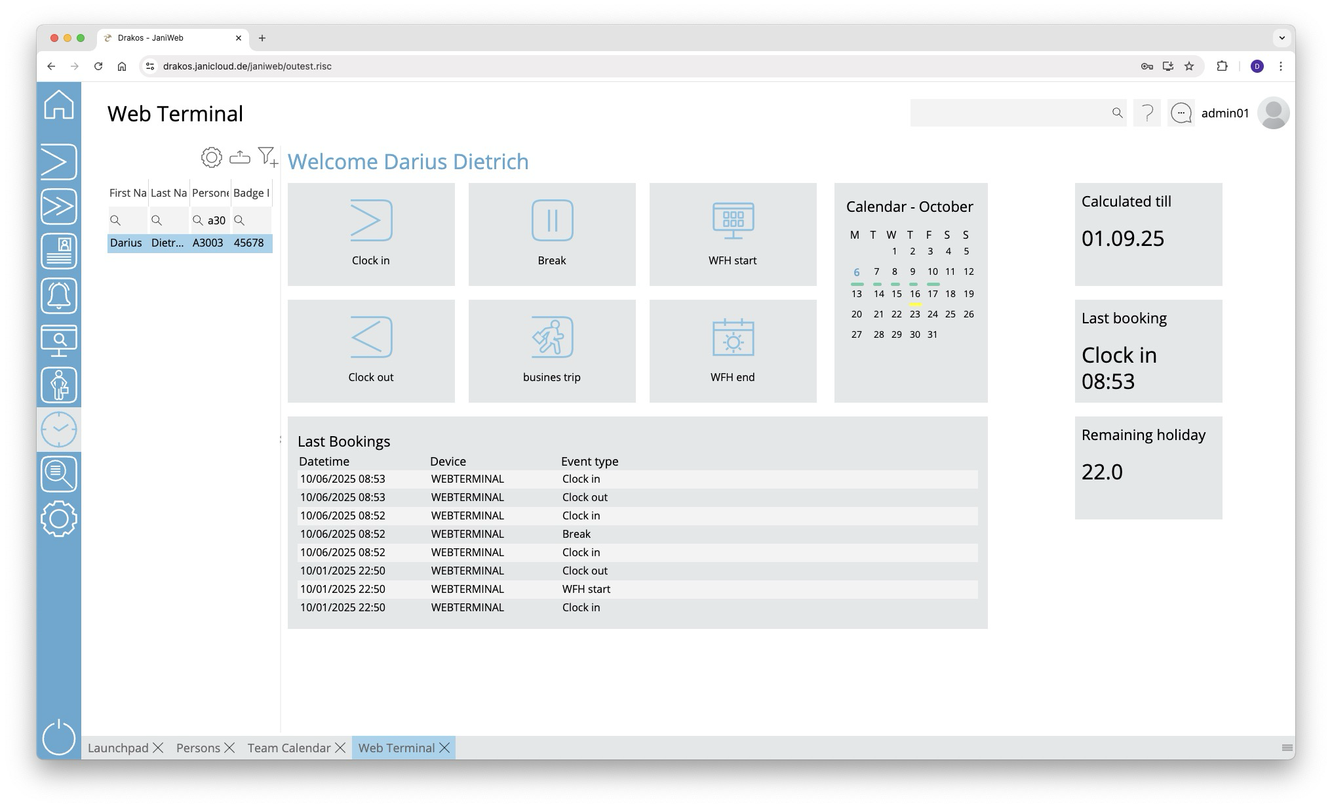Open the bell notifications sidebar icon
Viewport: 1332px width, 808px height.
59,296
